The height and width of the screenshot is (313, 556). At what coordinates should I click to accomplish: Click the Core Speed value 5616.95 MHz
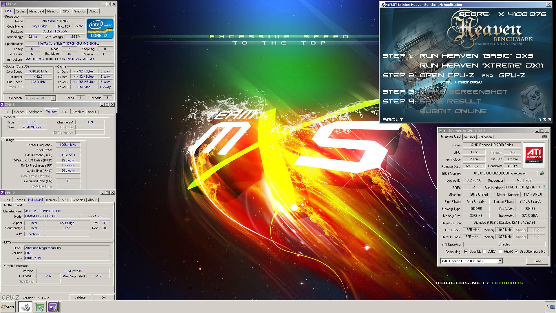point(38,72)
